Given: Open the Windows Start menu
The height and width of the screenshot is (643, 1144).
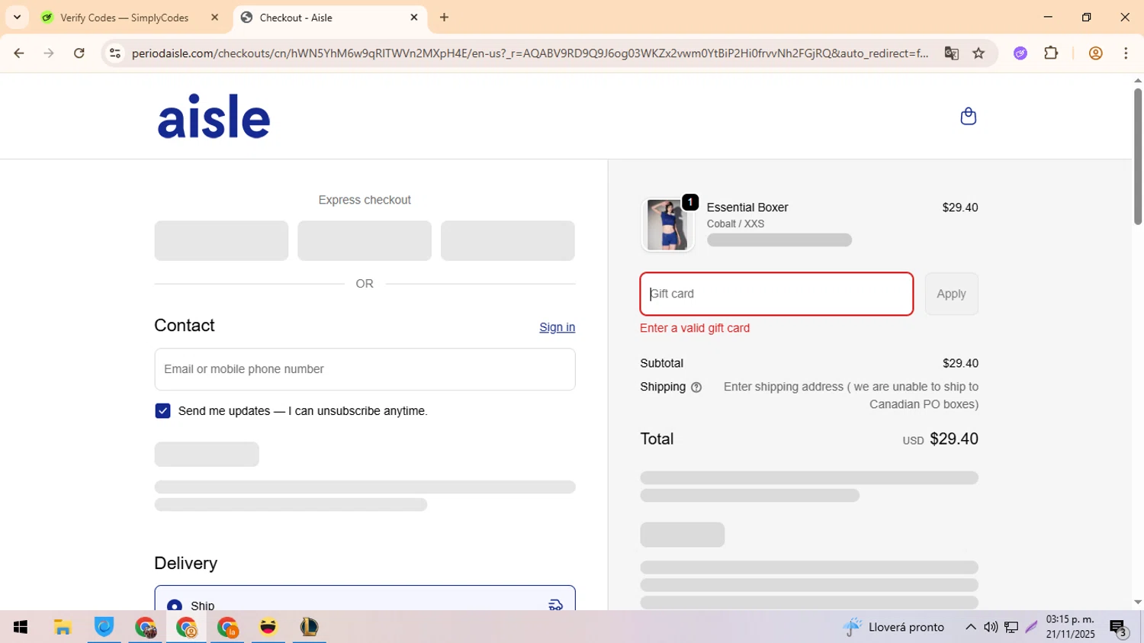Looking at the screenshot, I should pos(21,627).
